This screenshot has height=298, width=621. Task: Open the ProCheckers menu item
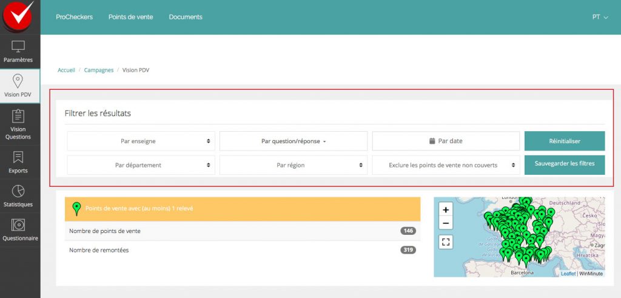pos(74,17)
